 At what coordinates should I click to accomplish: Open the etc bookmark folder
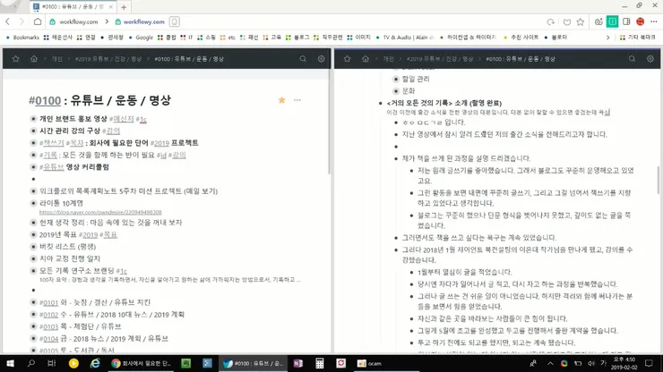pyautogui.click(x=228, y=38)
